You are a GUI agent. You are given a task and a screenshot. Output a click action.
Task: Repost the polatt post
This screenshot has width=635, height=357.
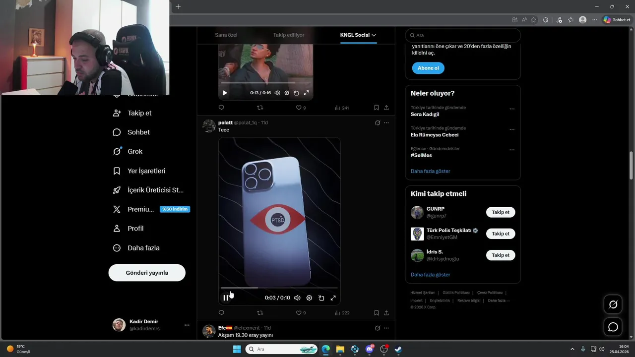pos(260,313)
